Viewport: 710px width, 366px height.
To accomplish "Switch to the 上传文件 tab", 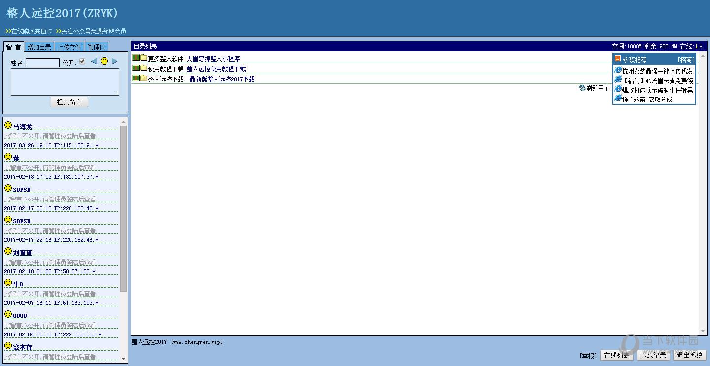I will pos(69,47).
